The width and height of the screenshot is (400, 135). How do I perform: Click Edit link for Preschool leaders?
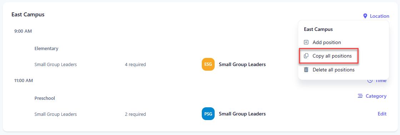(382, 114)
